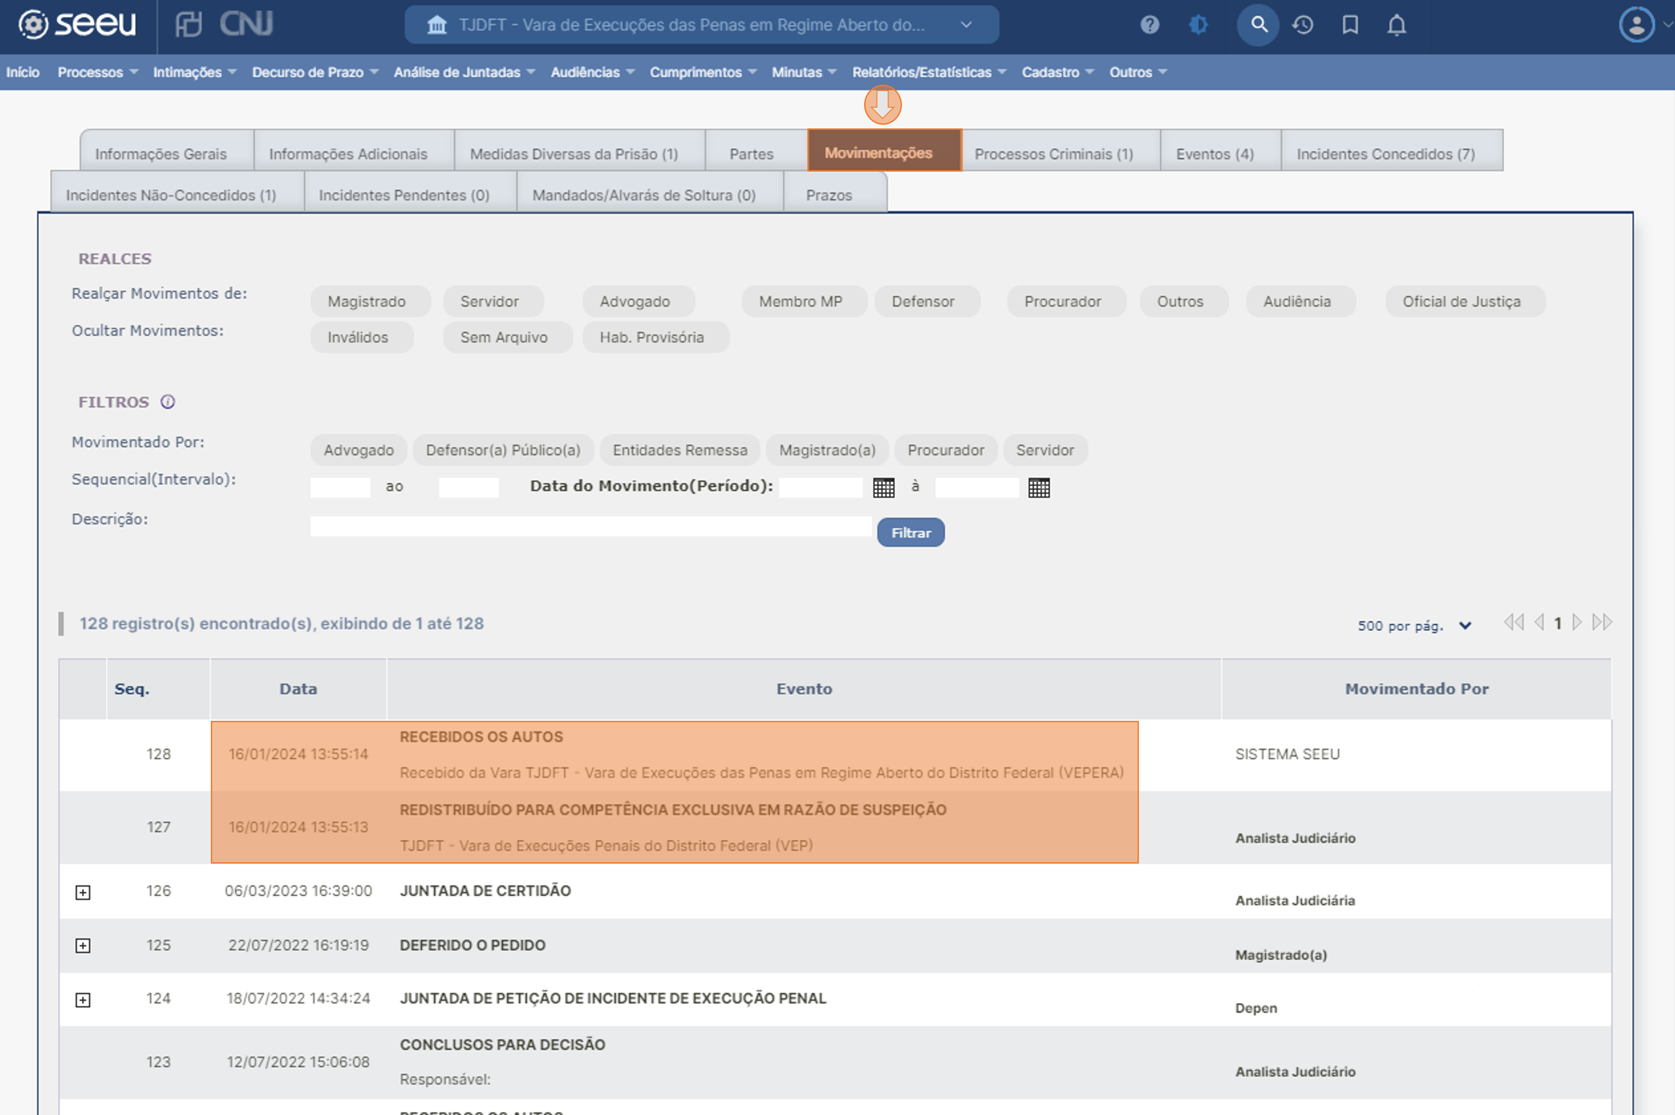Open the Intimações menu
Viewport: 1675px width, 1115px height.
pyautogui.click(x=195, y=73)
